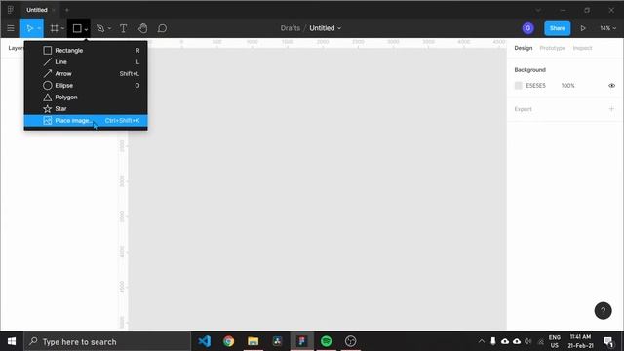Viewport: 624px width, 351px height.
Task: Toggle the shape tools dropdown chevron
Action: click(86, 29)
